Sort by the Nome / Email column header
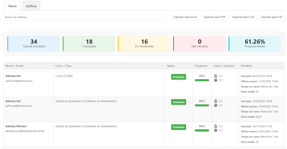The width and height of the screenshot is (287, 149). pyautogui.click(x=14, y=66)
